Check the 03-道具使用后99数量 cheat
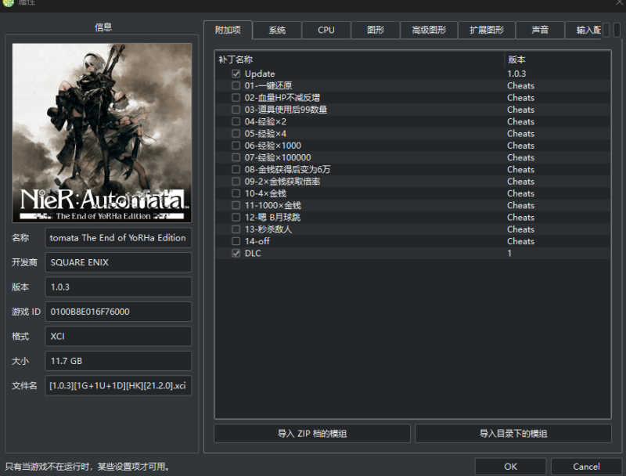The width and height of the screenshot is (626, 476). click(236, 110)
